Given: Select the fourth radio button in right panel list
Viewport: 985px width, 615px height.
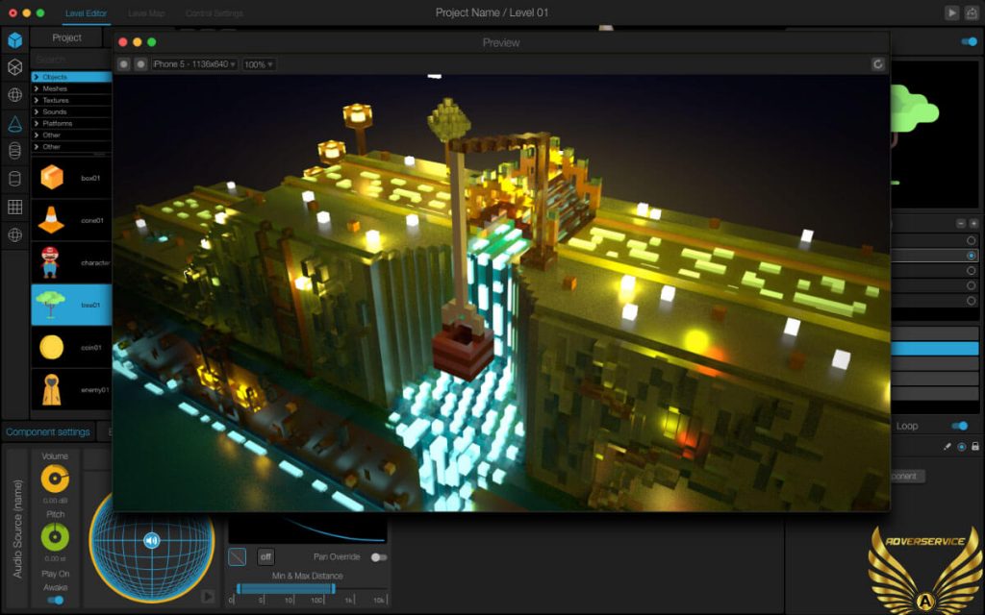Looking at the screenshot, I should (972, 285).
